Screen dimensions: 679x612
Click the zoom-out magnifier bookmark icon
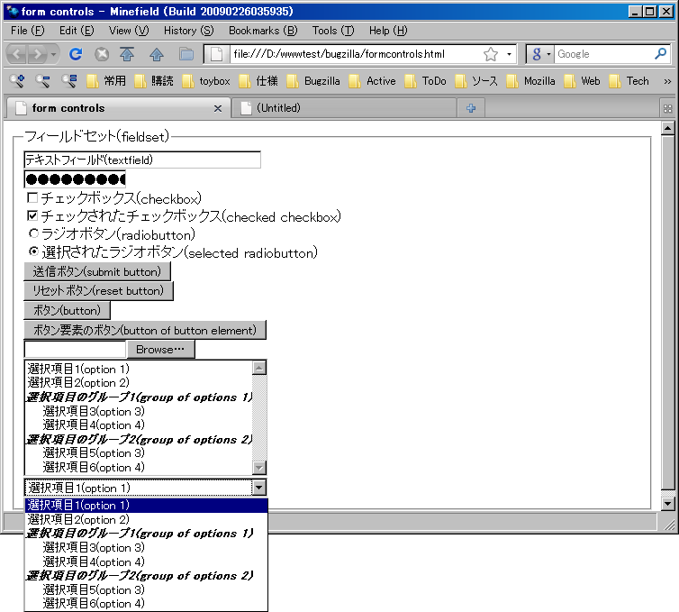tap(43, 80)
